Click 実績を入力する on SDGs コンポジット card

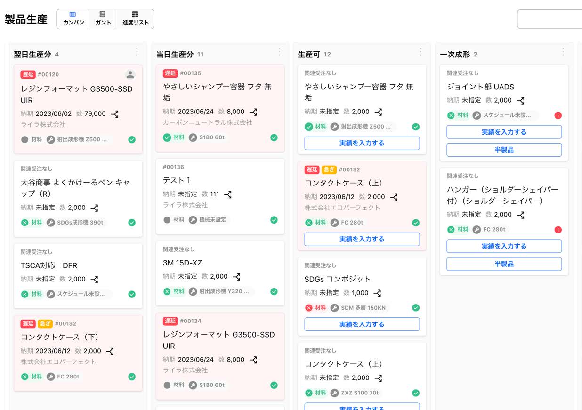point(362,324)
